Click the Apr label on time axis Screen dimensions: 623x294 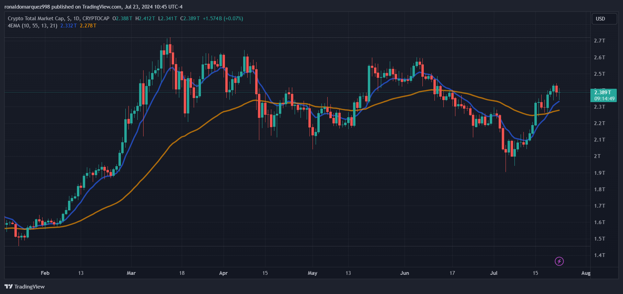click(x=223, y=273)
